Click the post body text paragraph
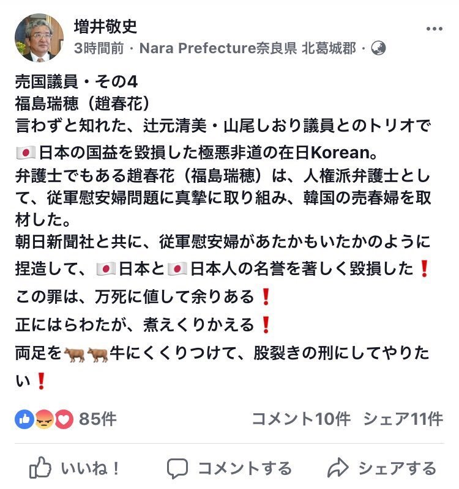 coord(223,231)
